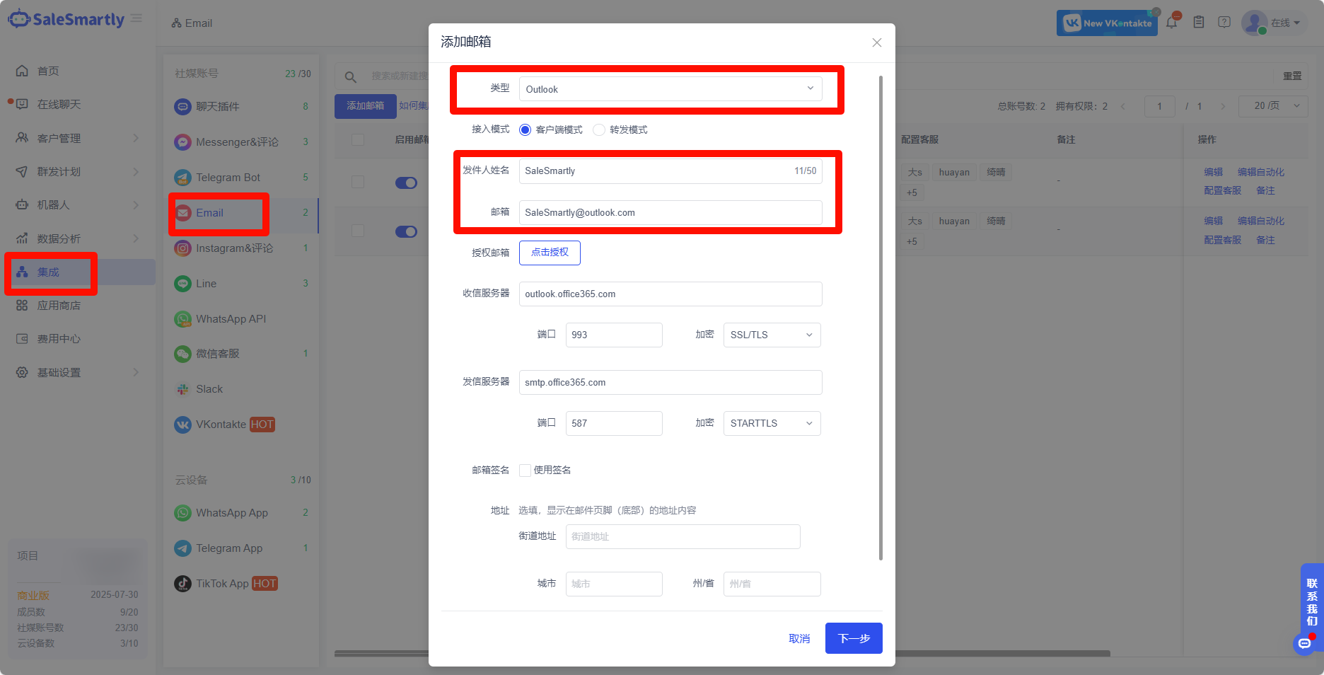Click the 街道地址 street address field
This screenshot has width=1324, height=675.
click(x=682, y=536)
